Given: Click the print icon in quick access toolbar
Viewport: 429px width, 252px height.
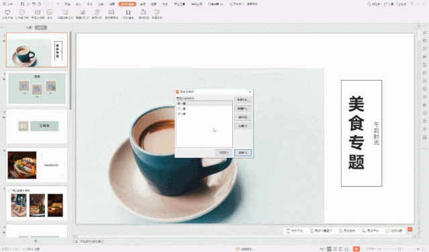Looking at the screenshot, I should pos(34,4).
